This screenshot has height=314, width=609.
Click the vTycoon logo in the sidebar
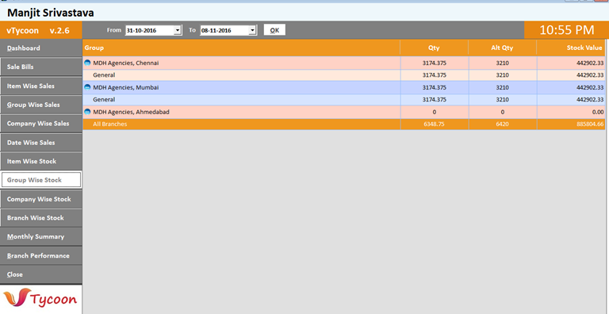point(40,299)
